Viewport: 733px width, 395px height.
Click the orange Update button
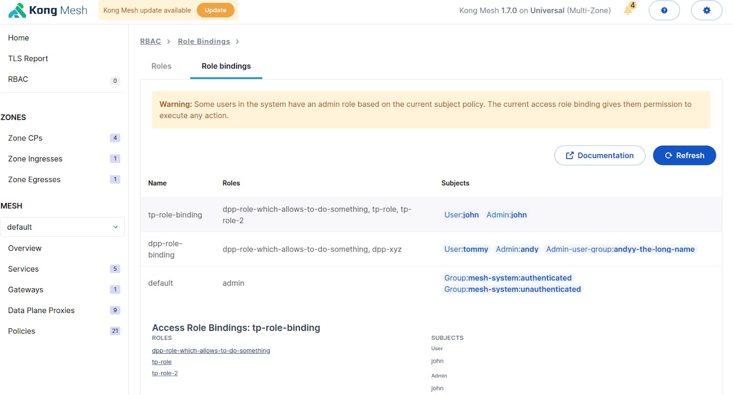pyautogui.click(x=216, y=10)
